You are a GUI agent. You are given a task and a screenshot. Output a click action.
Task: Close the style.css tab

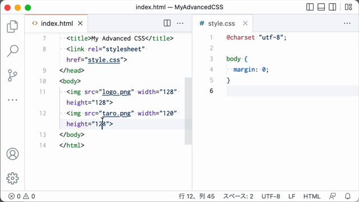tap(245, 24)
